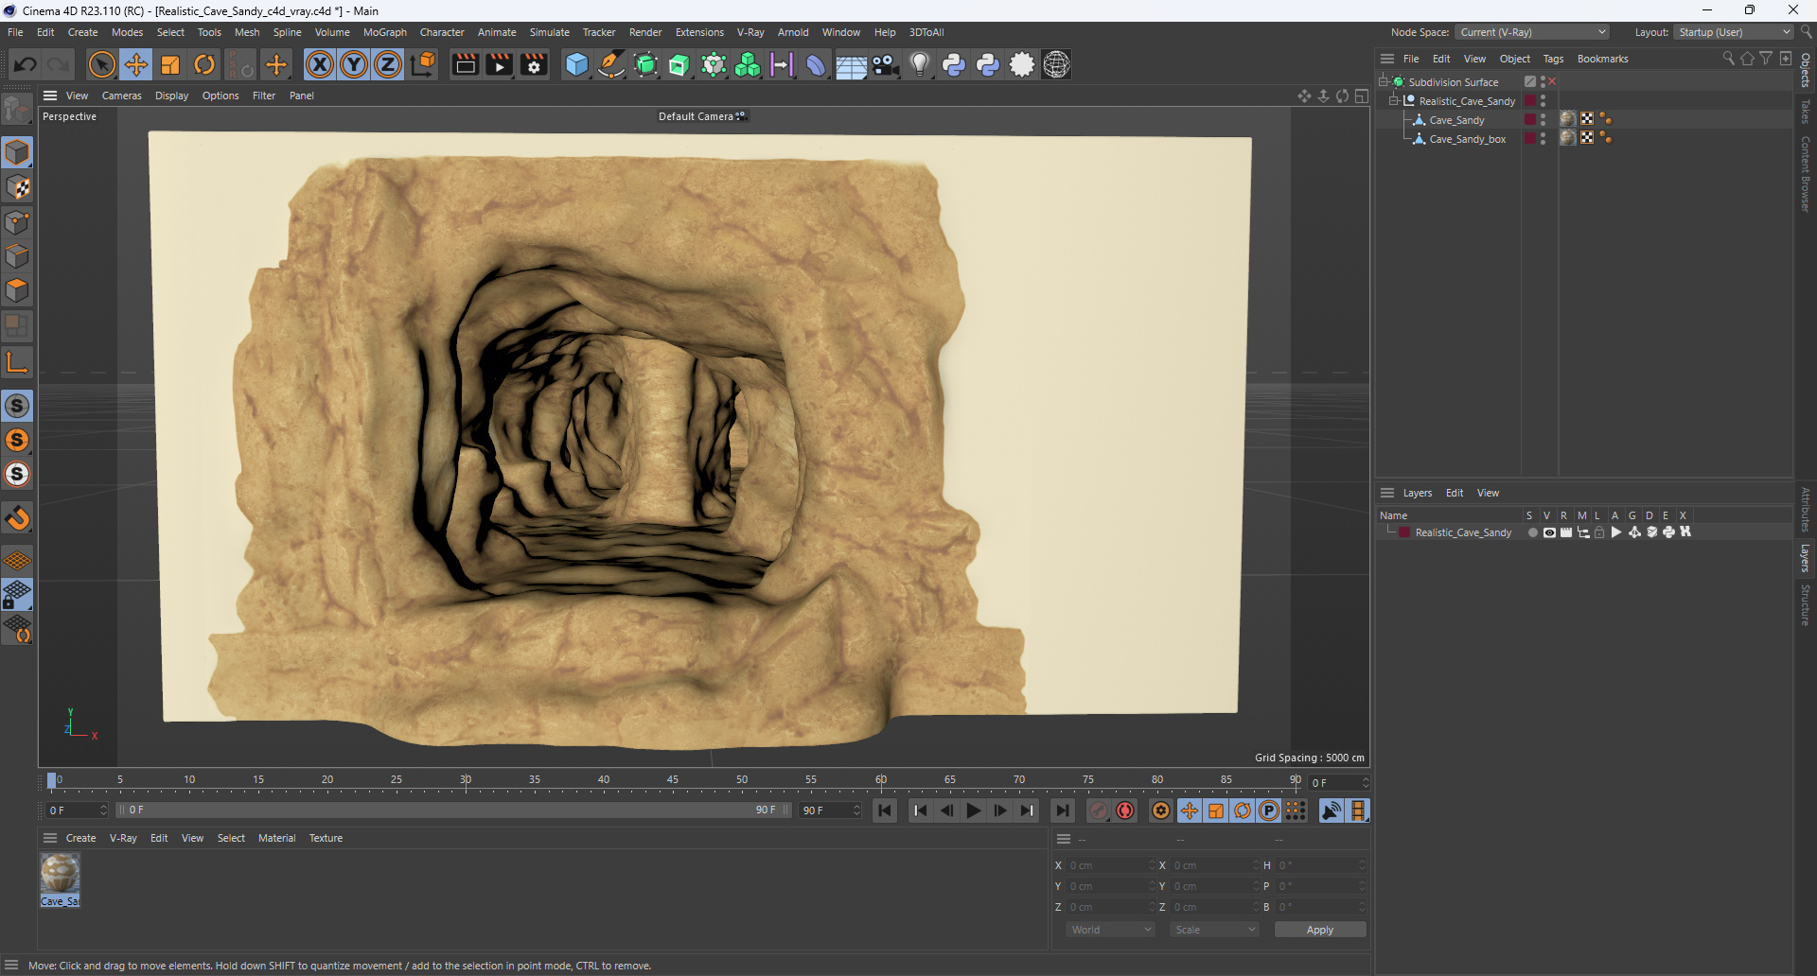This screenshot has width=1817, height=976.
Task: Click the Spline Pen tool icon
Action: tap(611, 64)
